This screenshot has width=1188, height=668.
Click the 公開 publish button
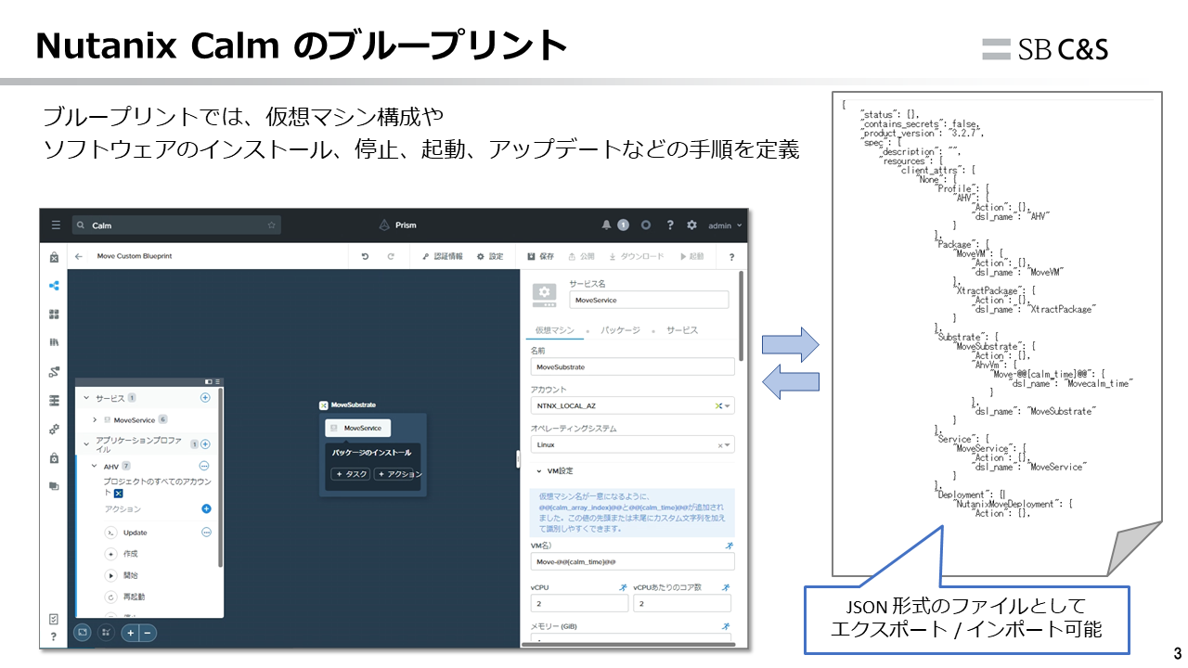click(581, 256)
